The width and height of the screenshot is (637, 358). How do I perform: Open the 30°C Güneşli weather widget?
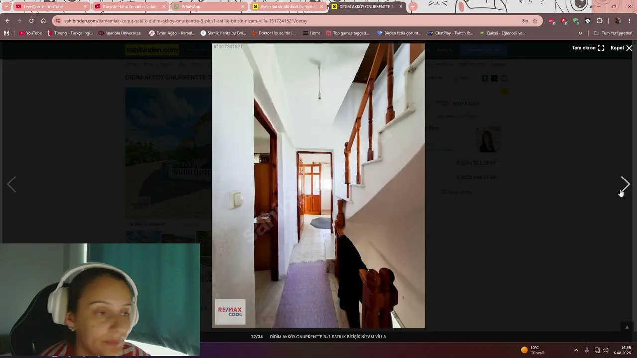pos(532,350)
